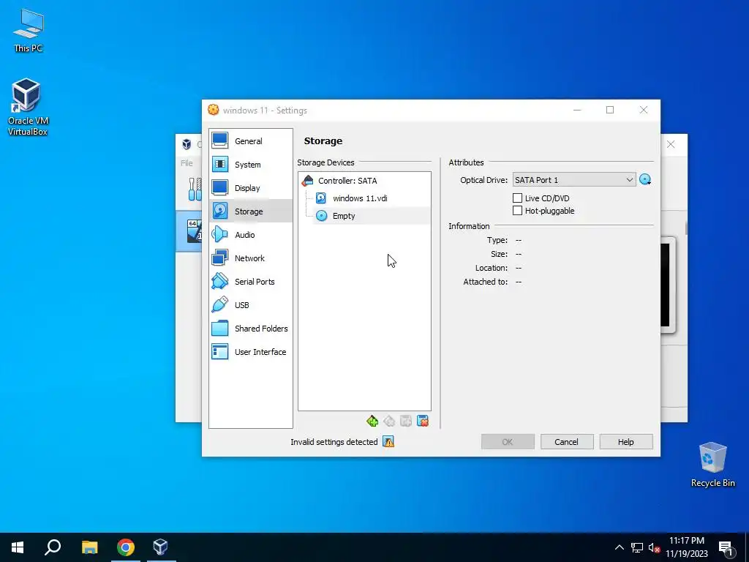
Task: Open the Windows Start menu
Action: click(18, 547)
